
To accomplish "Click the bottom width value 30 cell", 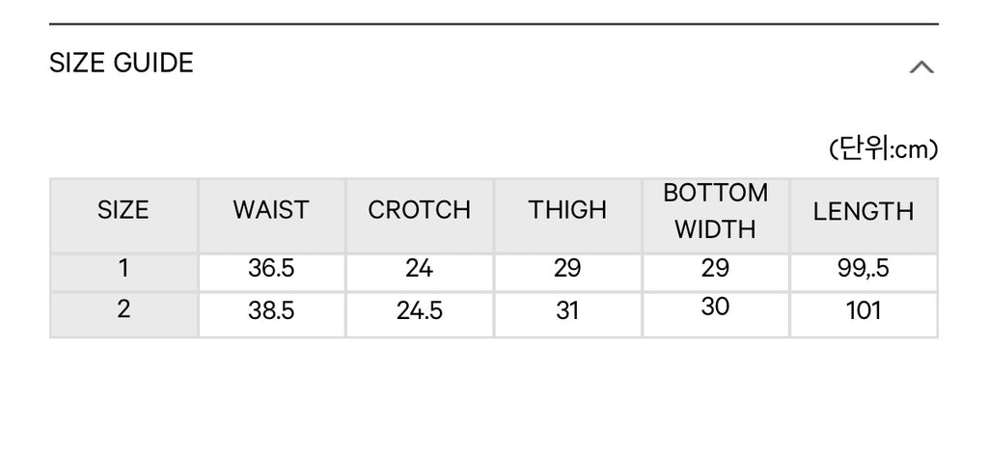I will (x=716, y=315).
